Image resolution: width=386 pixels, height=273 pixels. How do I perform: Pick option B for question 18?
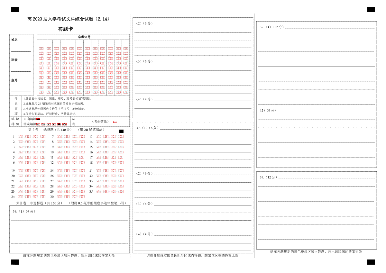106,163
